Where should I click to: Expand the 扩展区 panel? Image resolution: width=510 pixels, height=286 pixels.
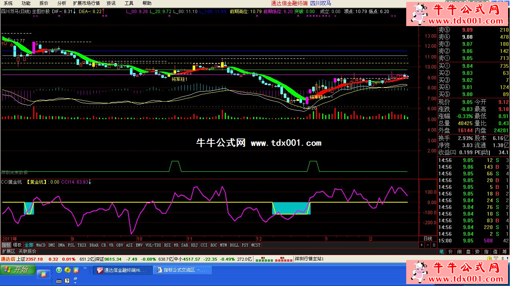point(9,251)
